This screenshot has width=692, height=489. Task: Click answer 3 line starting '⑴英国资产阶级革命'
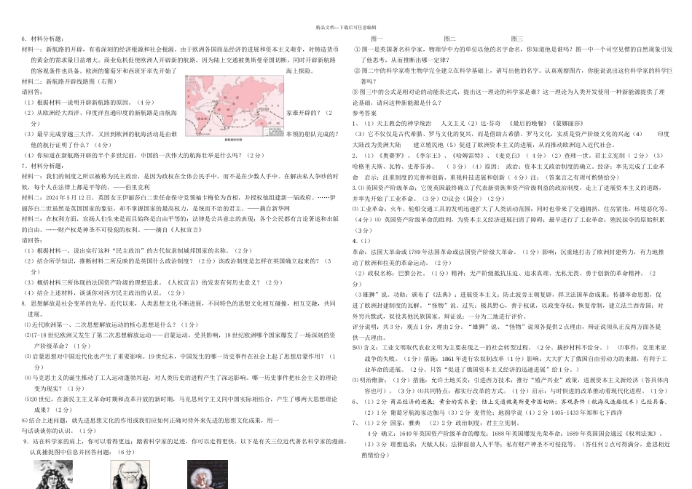508,188
